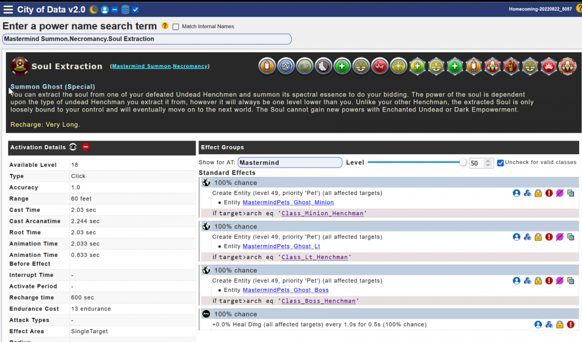Open the hamburger menu beside City of Data

tap(8, 9)
